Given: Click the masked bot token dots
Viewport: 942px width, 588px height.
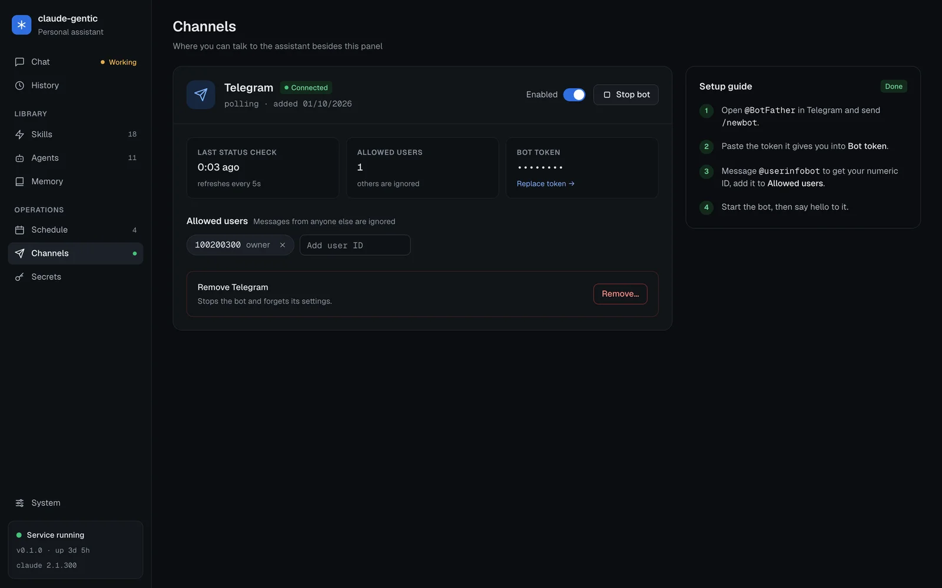Looking at the screenshot, I should pyautogui.click(x=540, y=168).
